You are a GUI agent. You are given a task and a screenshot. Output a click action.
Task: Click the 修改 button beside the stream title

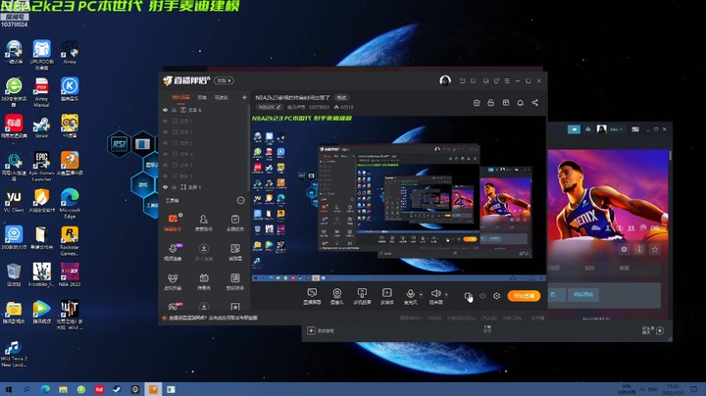(342, 97)
